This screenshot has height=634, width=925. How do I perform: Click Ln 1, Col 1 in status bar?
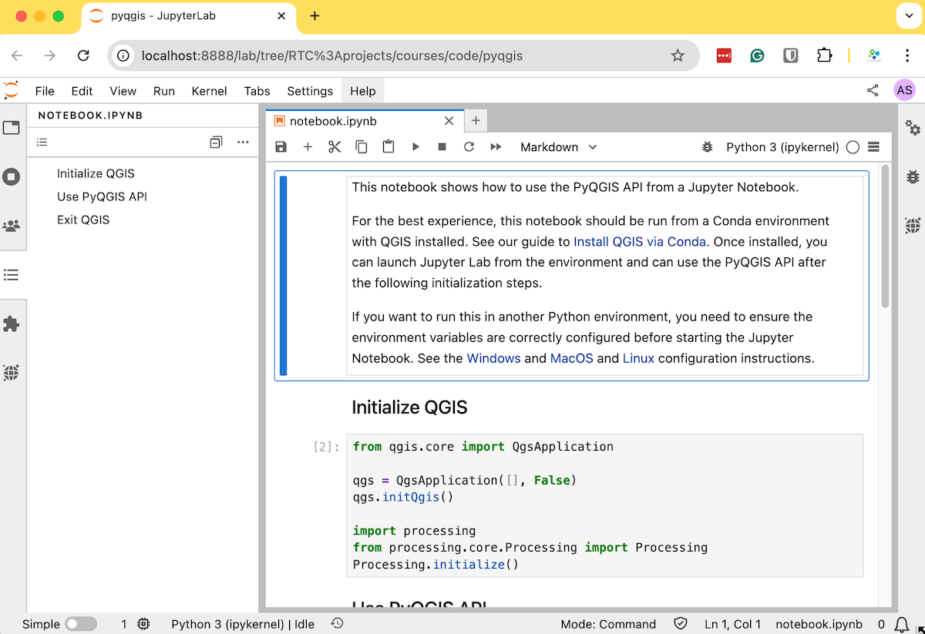[733, 624]
